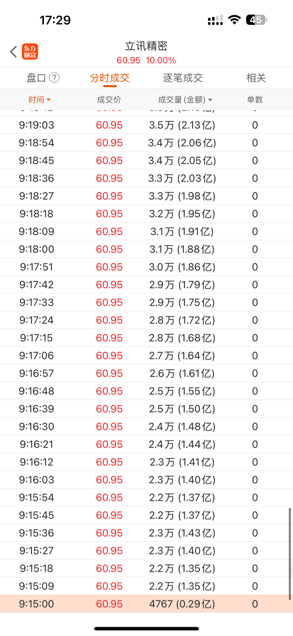293x636 pixels.
Task: Toggle sort order via 时间 arrow
Action: (x=48, y=100)
